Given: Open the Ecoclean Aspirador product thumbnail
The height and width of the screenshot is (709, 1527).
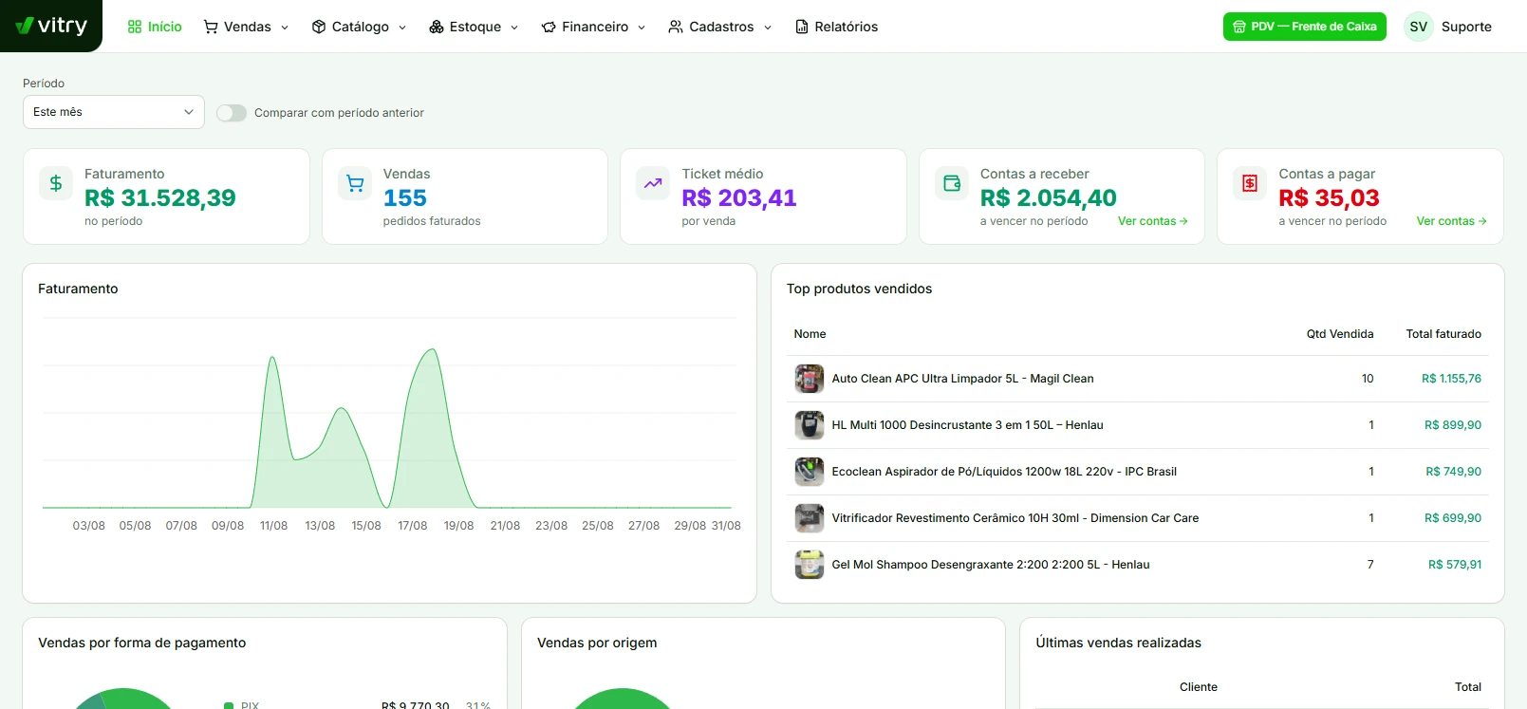Looking at the screenshot, I should tap(810, 472).
